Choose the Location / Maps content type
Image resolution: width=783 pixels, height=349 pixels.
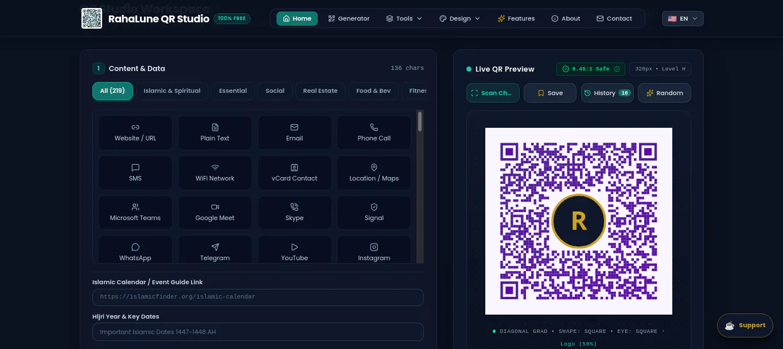[374, 172]
